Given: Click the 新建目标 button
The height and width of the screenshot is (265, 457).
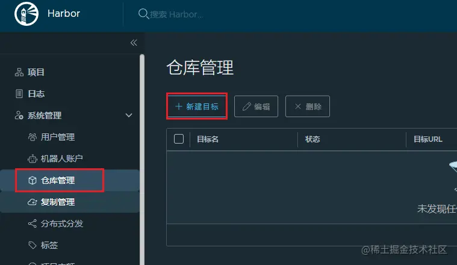Looking at the screenshot, I should [197, 106].
